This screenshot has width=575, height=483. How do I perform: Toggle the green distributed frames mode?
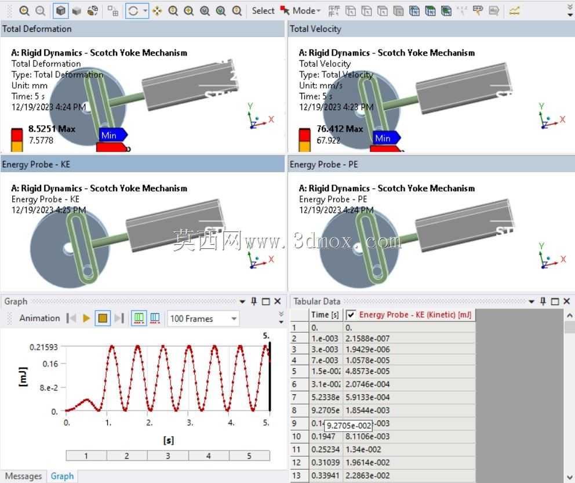[139, 318]
